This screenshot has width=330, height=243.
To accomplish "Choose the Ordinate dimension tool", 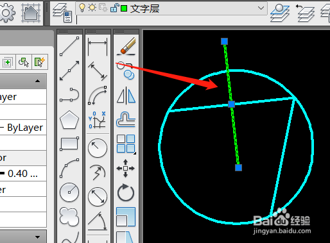I will tap(98, 120).
